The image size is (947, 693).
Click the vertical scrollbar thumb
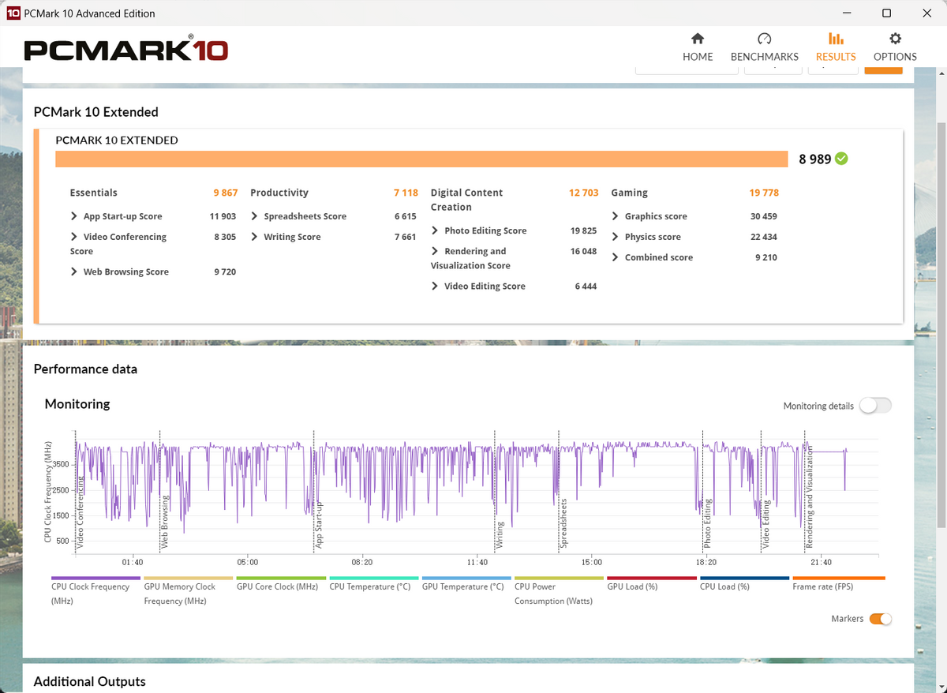(941, 325)
